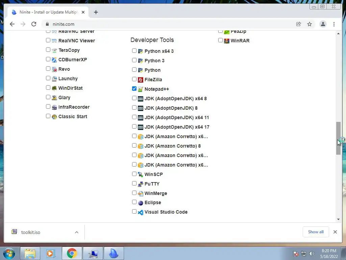Screen dimensions: 346x260
Task: Check the JDK (AdoptOpenJDK) x64 17 checkbox
Action: [x=134, y=127]
